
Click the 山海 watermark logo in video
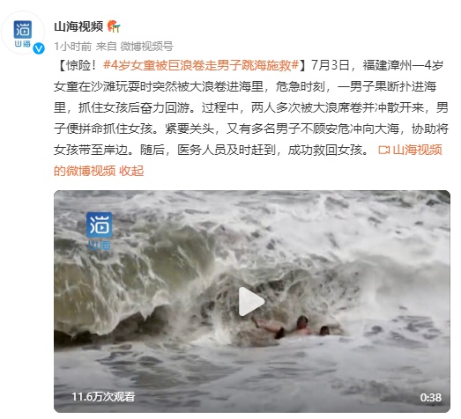pyautogui.click(x=100, y=232)
